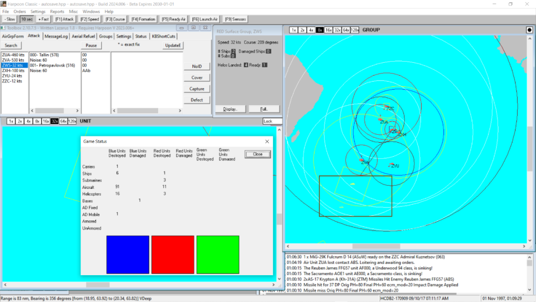Select the ZYU unit marker on the map
The image size is (536, 302).
click(394, 166)
